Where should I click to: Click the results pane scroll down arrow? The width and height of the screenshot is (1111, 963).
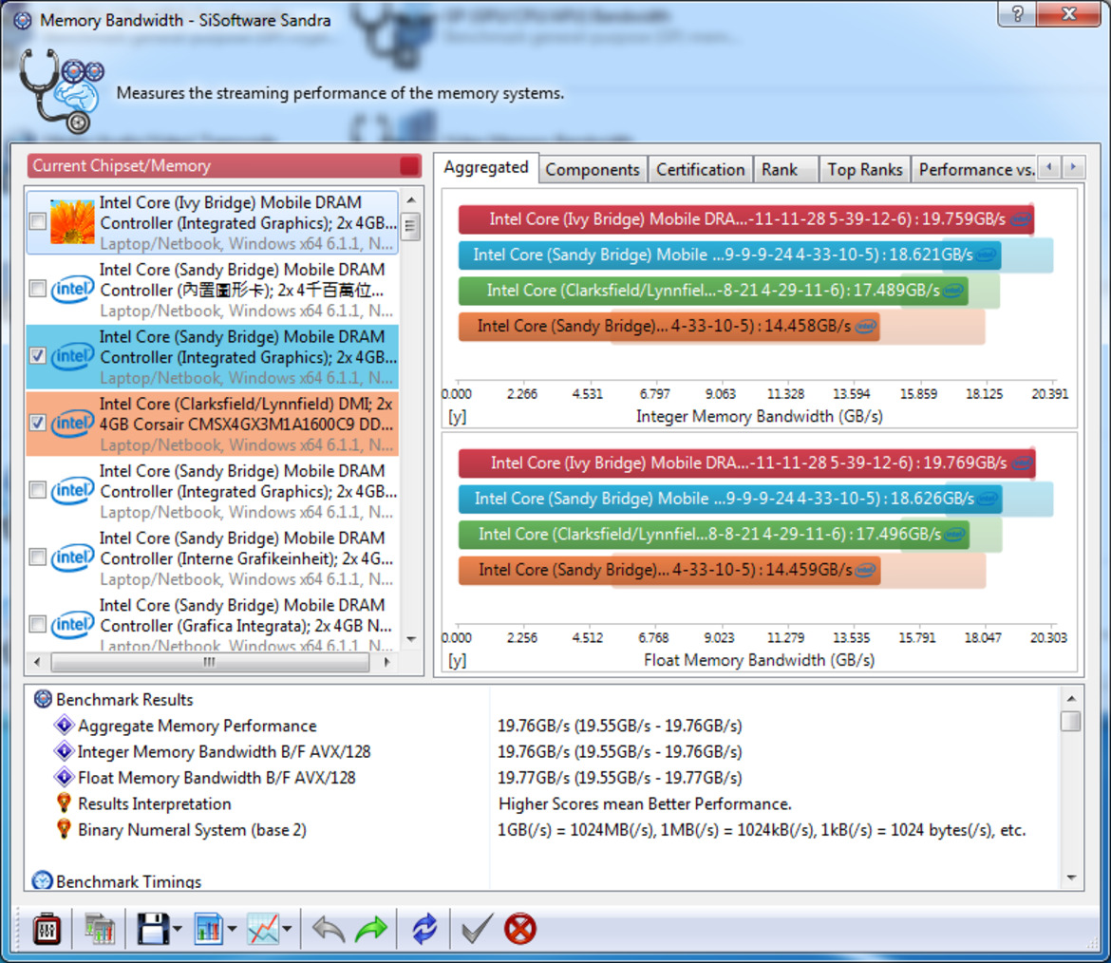(1071, 878)
